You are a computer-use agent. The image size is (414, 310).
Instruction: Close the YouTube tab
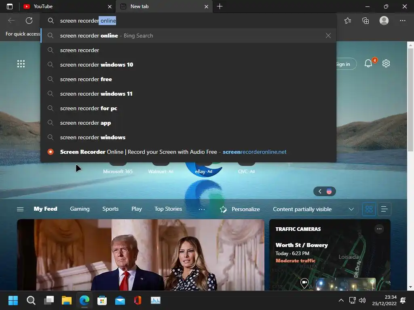click(x=110, y=6)
